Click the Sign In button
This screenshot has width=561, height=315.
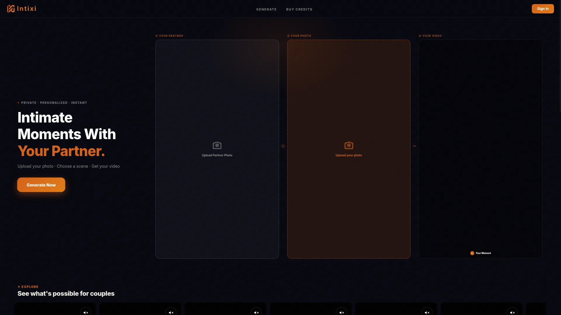543,9
